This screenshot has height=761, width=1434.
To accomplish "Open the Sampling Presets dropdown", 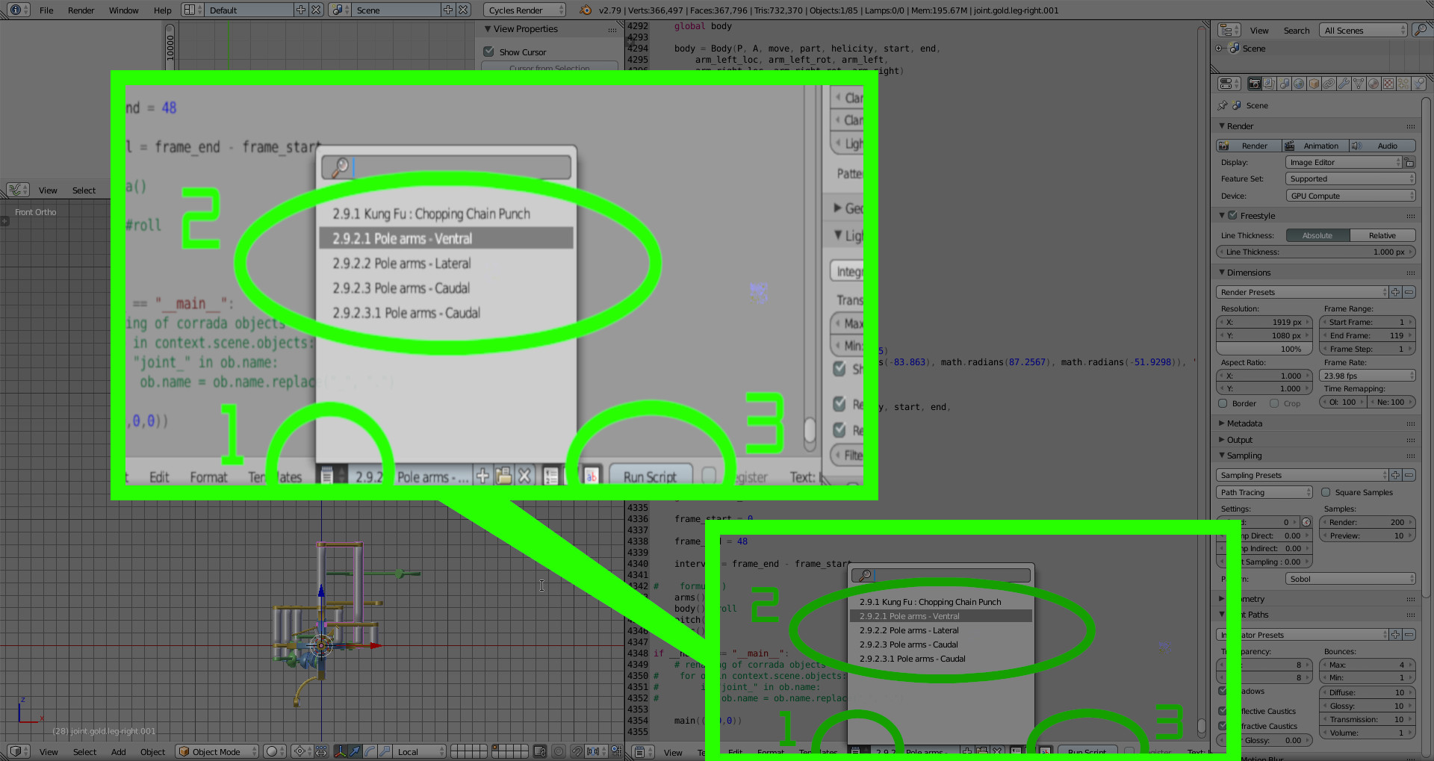I will (1302, 475).
